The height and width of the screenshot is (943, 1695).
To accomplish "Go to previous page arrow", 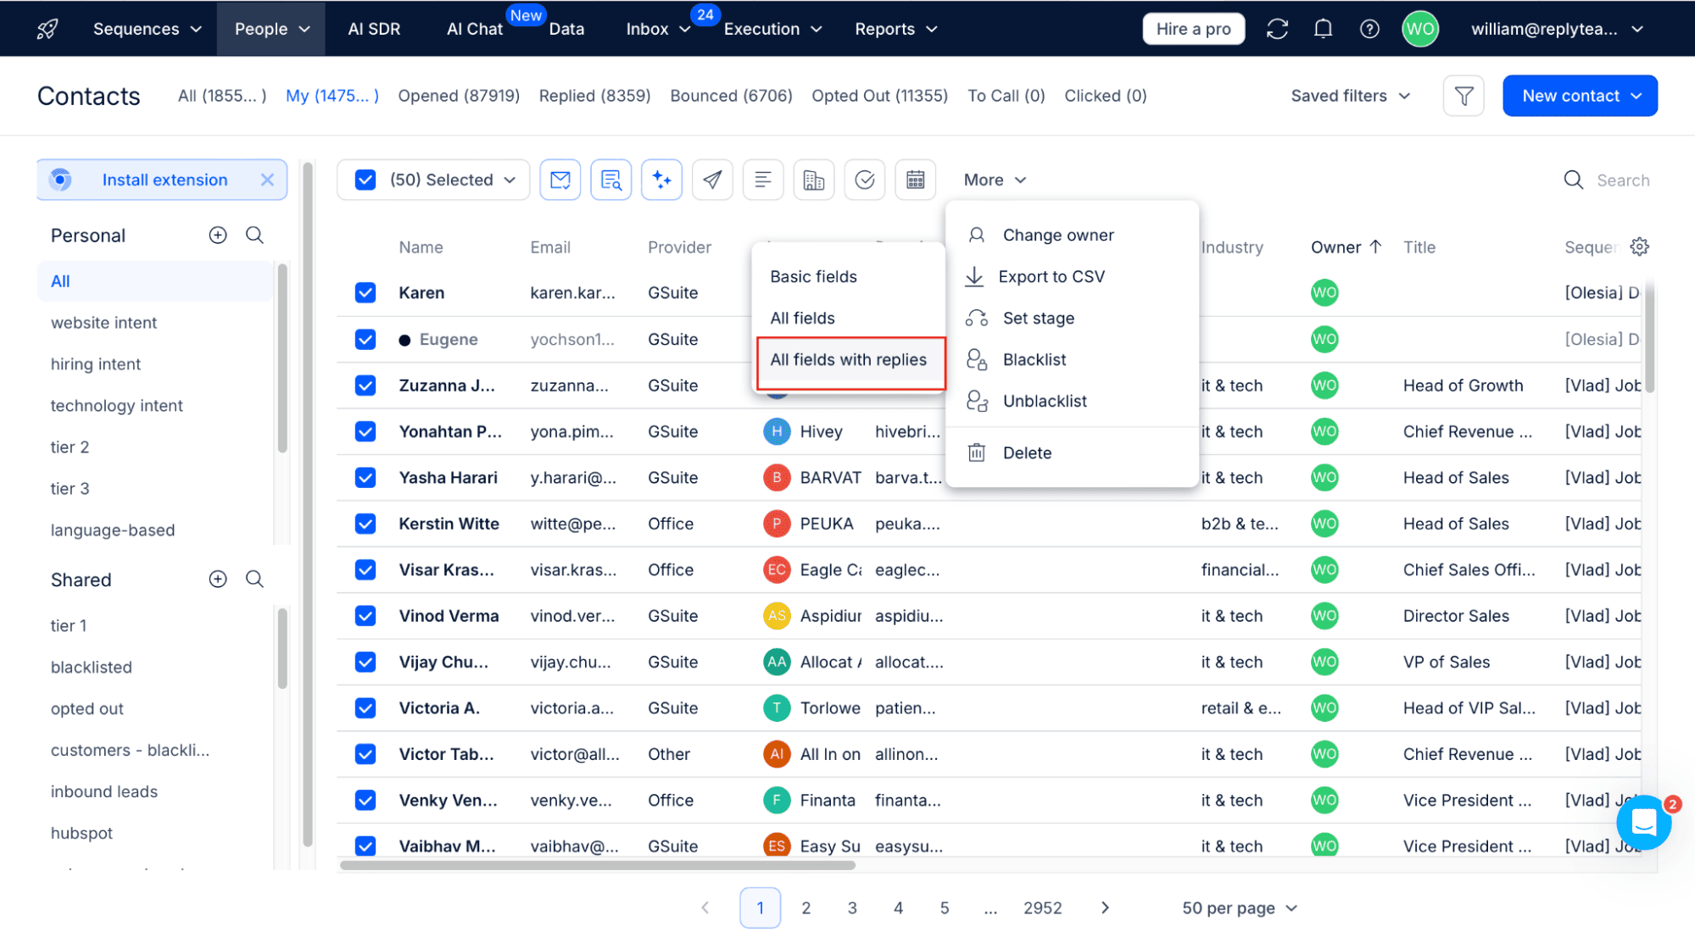I will 705,907.
